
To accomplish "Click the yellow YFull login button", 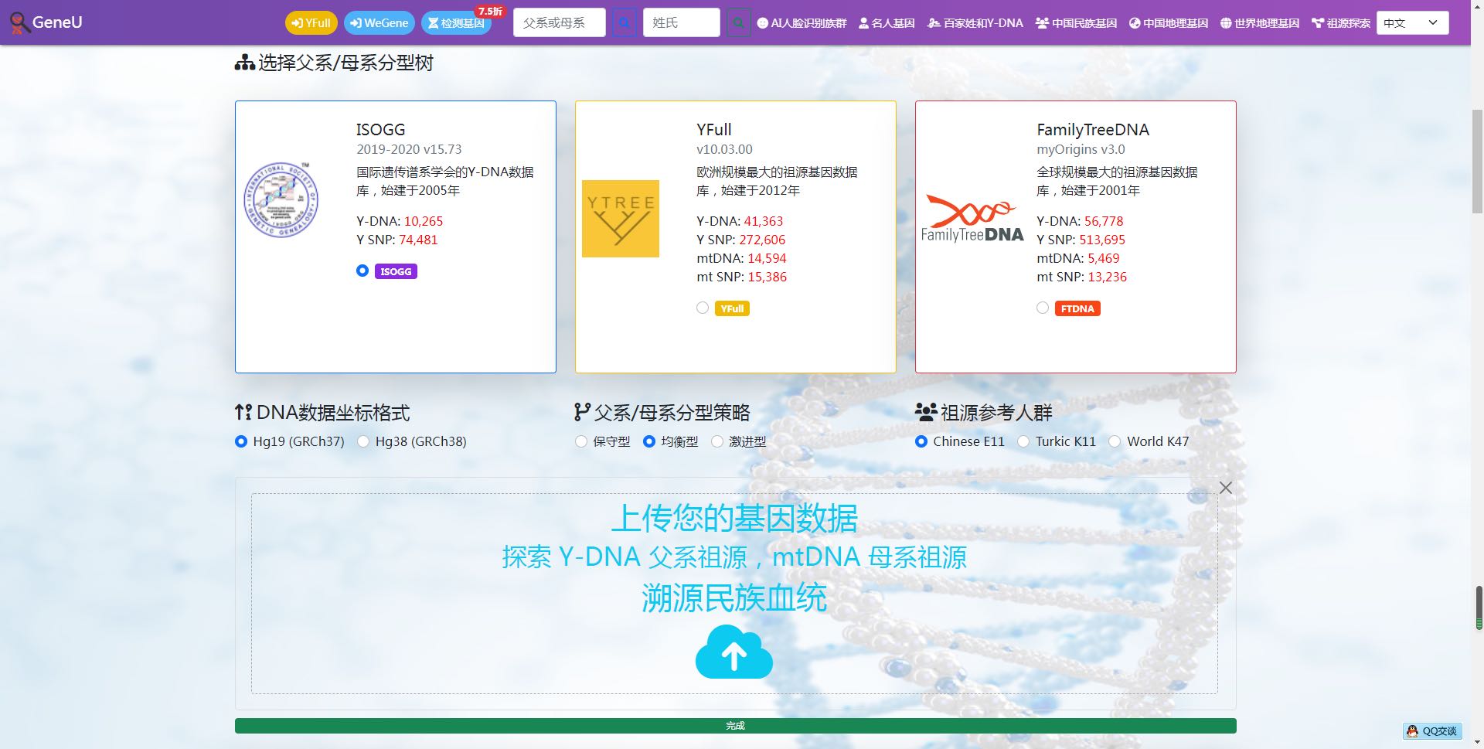I will (x=311, y=23).
